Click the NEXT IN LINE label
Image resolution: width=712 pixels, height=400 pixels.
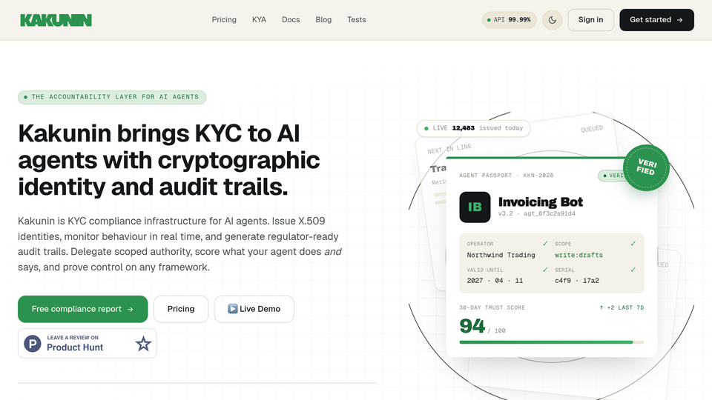449,148
